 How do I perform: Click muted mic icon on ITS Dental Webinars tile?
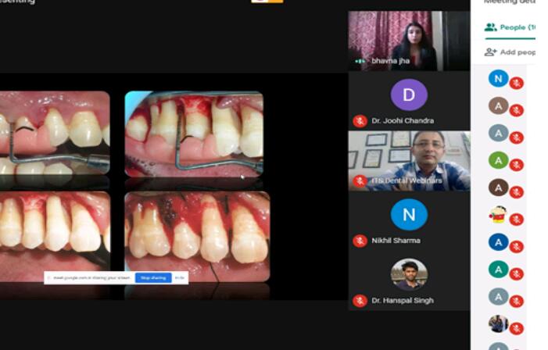coord(360,181)
